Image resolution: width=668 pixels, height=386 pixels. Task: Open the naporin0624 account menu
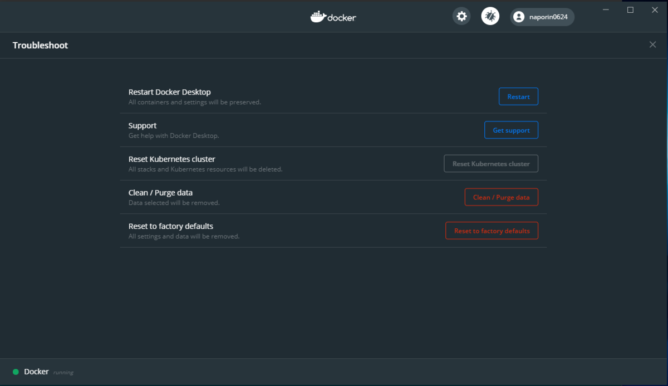point(542,17)
